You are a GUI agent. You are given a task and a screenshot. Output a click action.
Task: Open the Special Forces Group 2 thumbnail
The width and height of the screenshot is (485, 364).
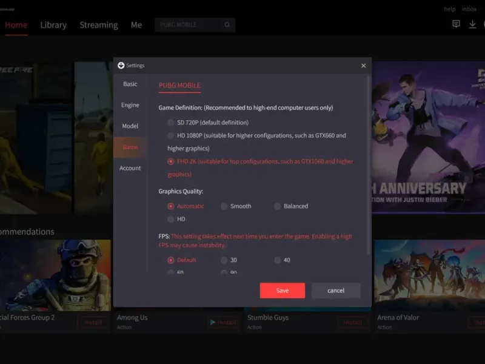tap(55, 275)
